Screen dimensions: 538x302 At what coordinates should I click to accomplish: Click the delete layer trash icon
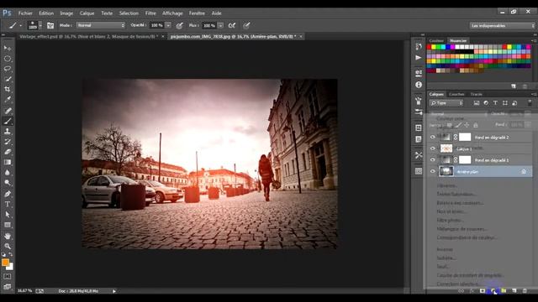click(x=525, y=291)
